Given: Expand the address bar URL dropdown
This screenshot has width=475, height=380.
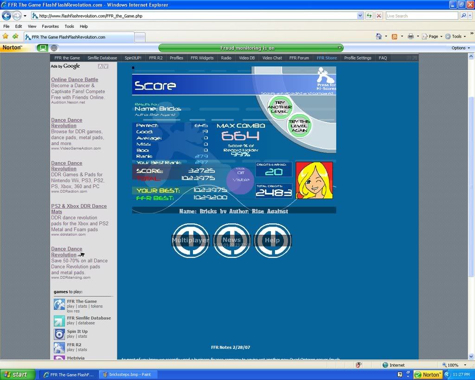Looking at the screenshot, I should (x=360, y=16).
